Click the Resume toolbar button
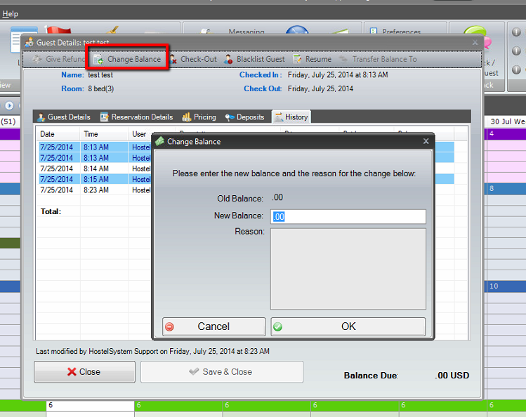 point(313,60)
